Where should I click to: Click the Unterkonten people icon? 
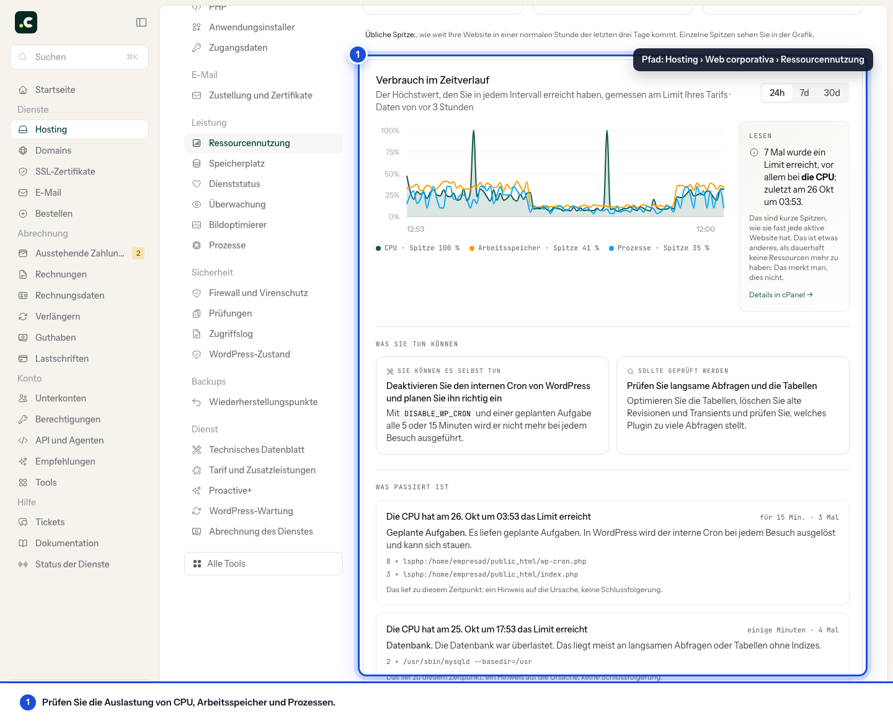click(x=23, y=398)
